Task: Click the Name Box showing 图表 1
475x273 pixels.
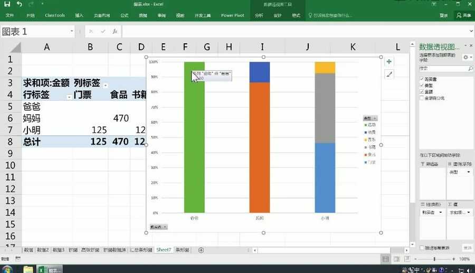Action: click(35, 31)
